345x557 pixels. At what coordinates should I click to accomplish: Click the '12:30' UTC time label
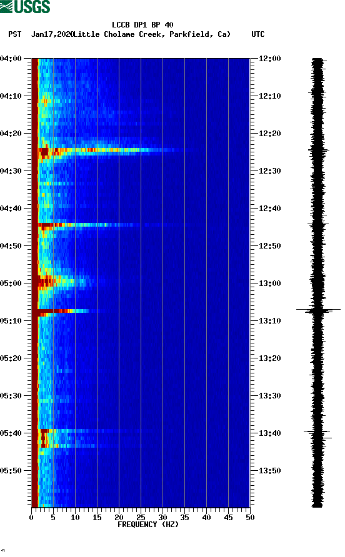[269, 171]
